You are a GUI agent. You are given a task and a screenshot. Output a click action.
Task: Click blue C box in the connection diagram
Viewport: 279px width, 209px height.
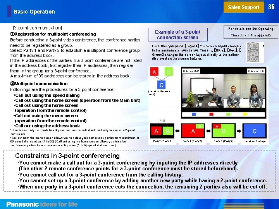click(x=161, y=85)
